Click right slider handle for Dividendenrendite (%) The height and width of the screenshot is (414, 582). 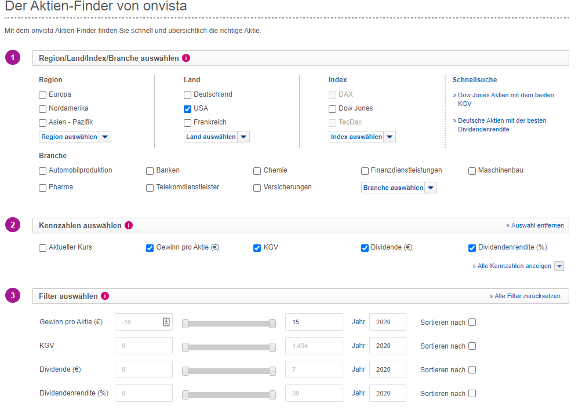[x=272, y=395]
